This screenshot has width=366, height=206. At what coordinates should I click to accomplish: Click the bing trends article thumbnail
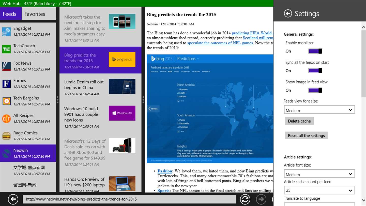tap(122, 60)
